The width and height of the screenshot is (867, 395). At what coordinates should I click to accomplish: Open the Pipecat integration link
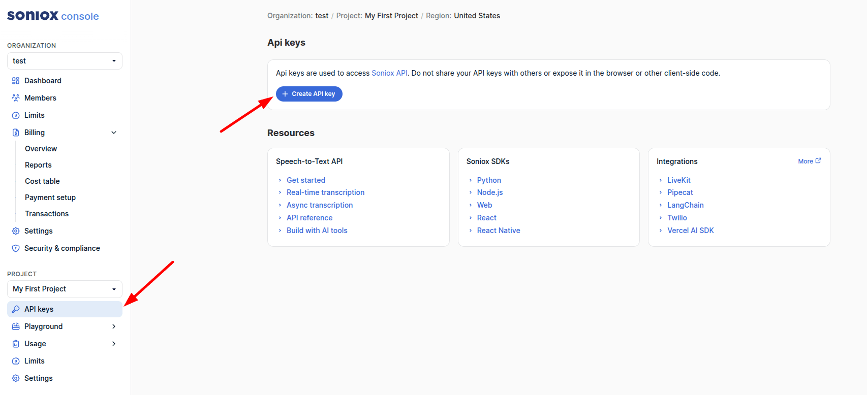pos(680,192)
